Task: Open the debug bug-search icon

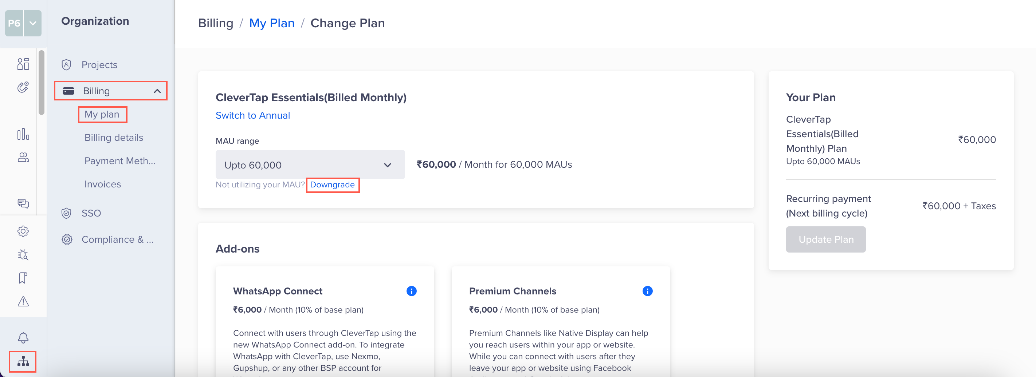Action: pyautogui.click(x=23, y=254)
